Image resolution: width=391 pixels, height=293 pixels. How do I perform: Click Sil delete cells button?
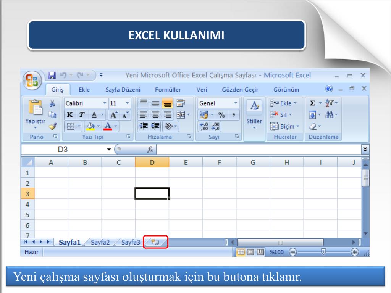click(281, 114)
